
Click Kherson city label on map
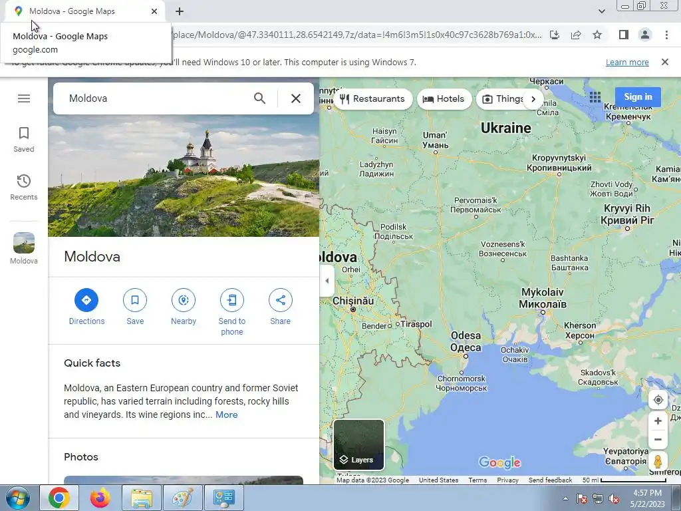[580, 330]
